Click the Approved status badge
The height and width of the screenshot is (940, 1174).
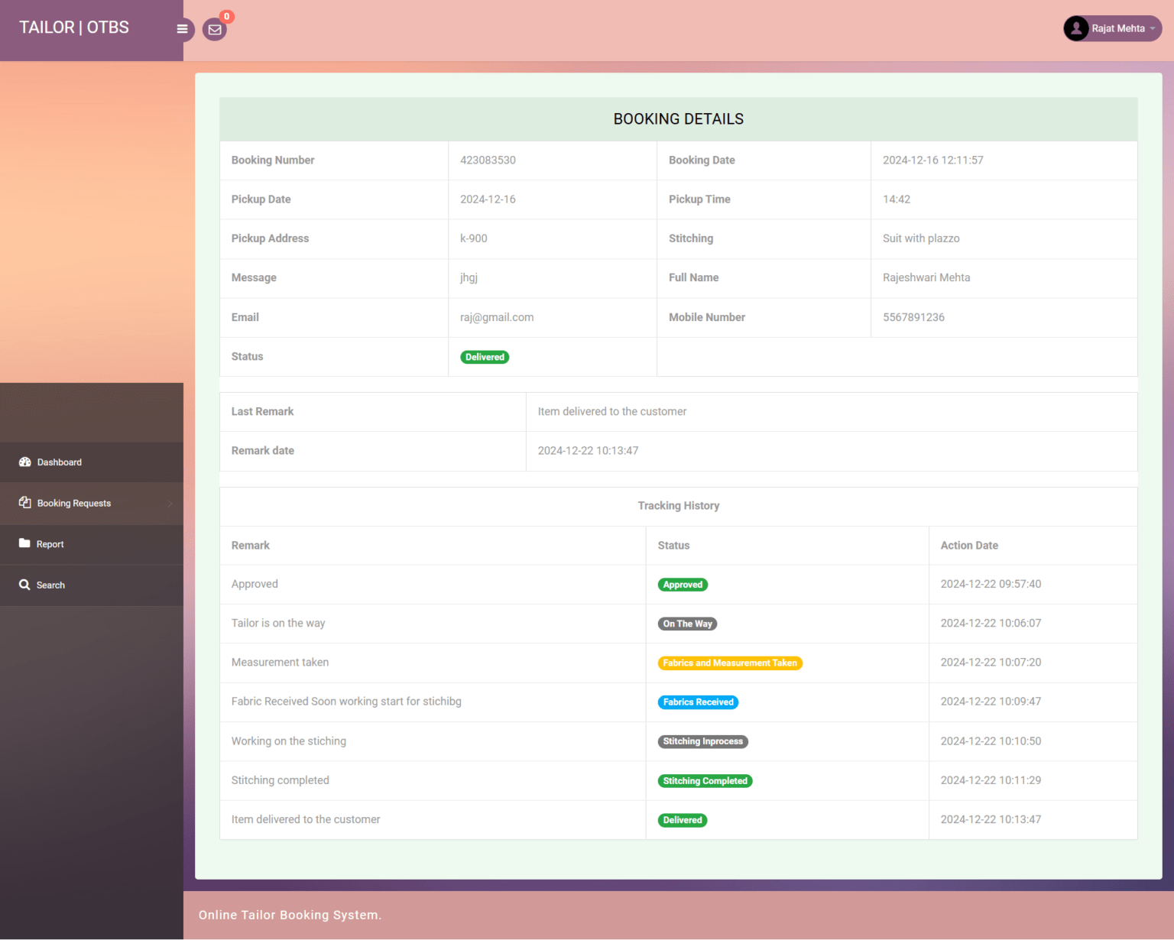(x=682, y=584)
